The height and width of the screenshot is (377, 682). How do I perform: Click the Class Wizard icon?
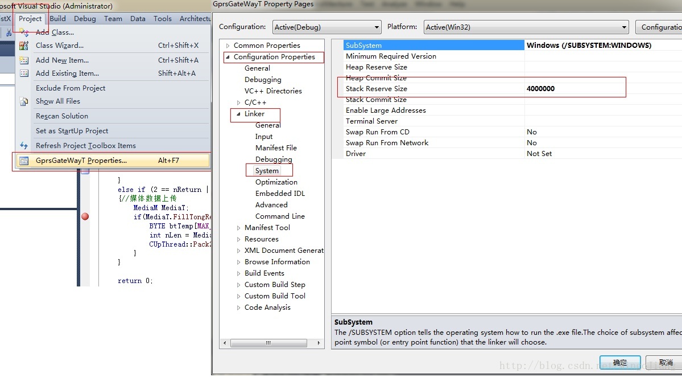[24, 46]
